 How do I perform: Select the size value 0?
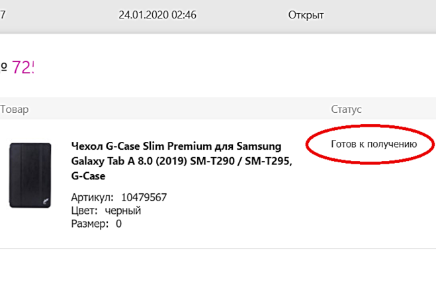click(x=119, y=224)
